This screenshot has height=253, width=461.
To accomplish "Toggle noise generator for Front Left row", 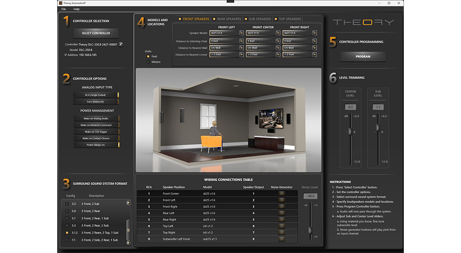I will coord(281,200).
